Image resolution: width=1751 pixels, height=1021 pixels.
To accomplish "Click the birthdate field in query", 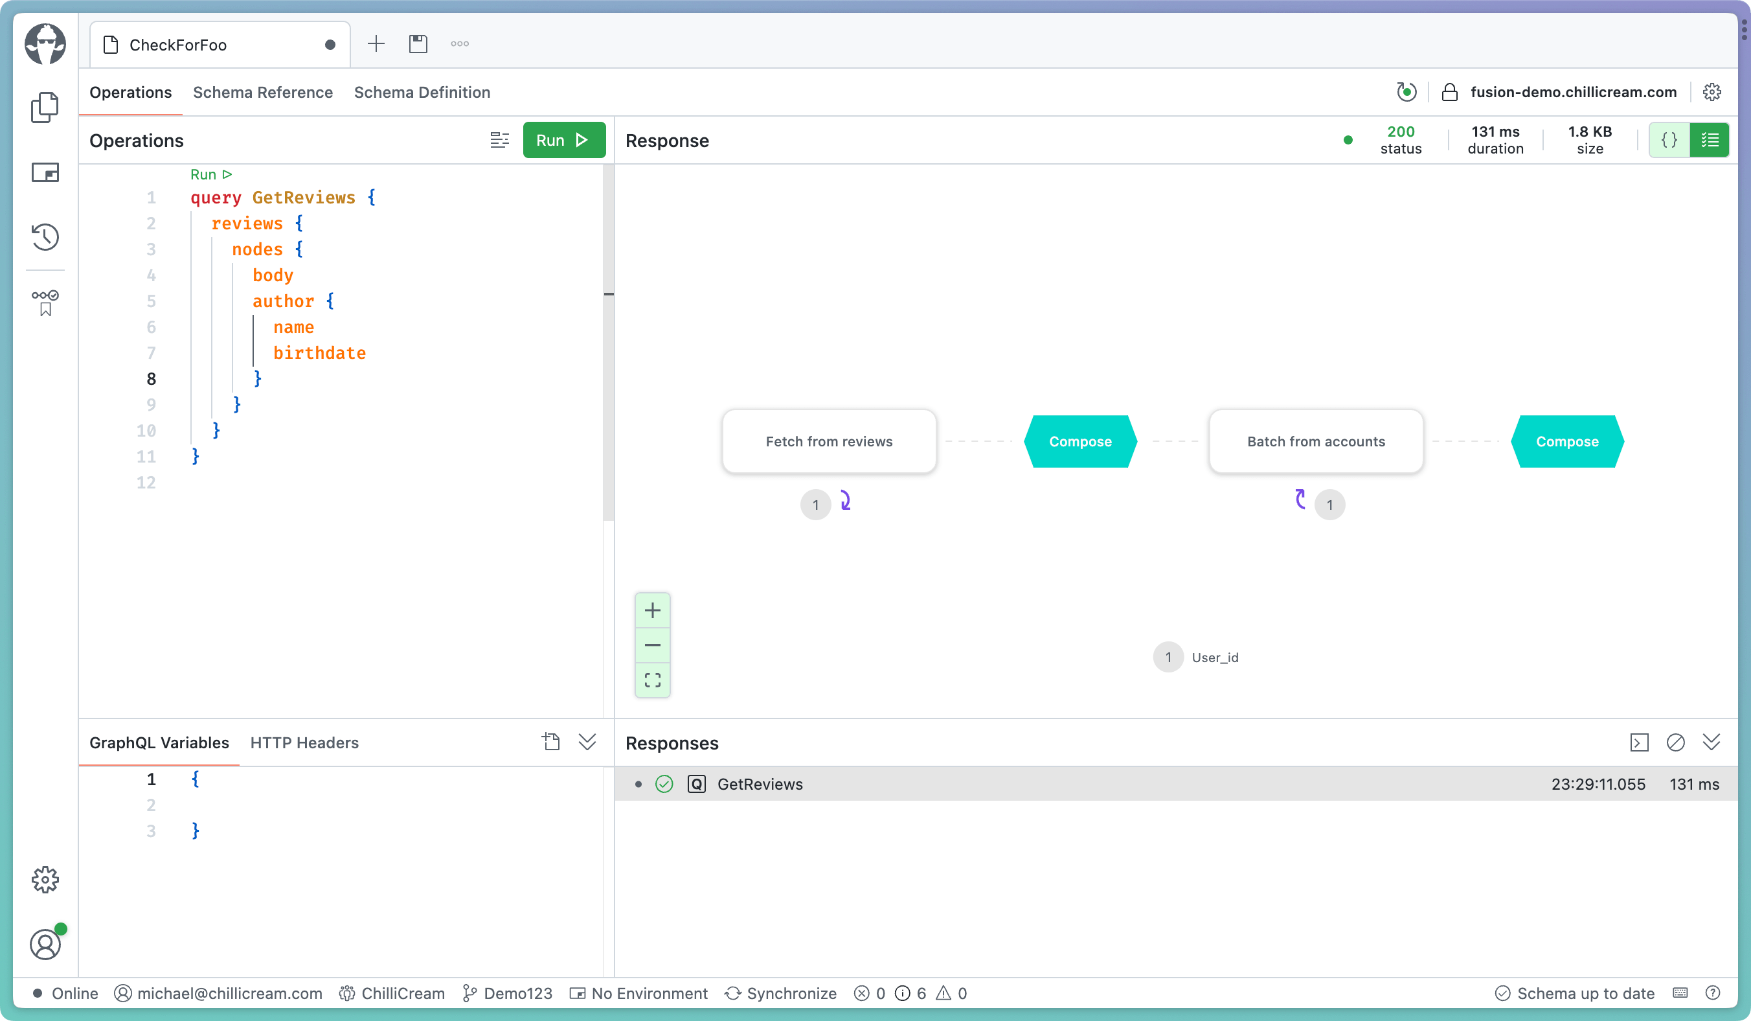I will click(x=319, y=353).
